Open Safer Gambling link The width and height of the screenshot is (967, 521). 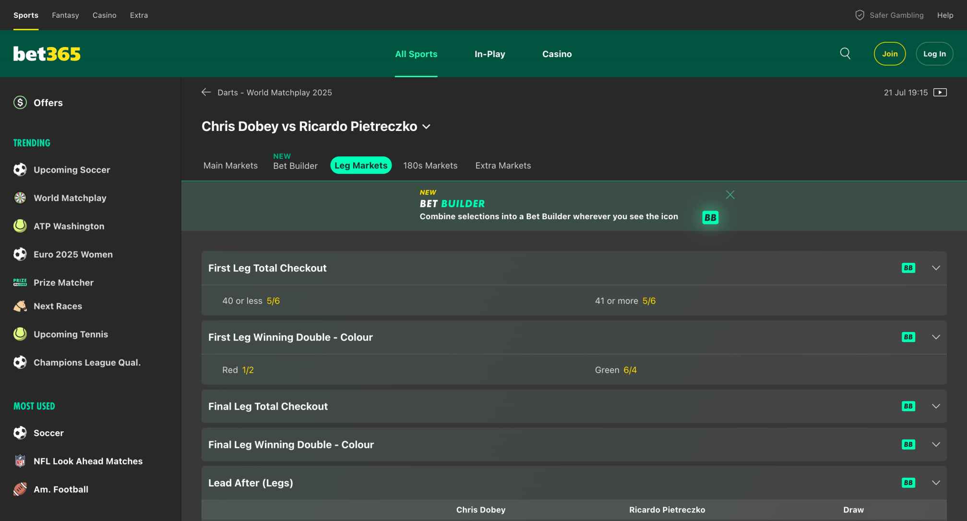pyautogui.click(x=896, y=15)
